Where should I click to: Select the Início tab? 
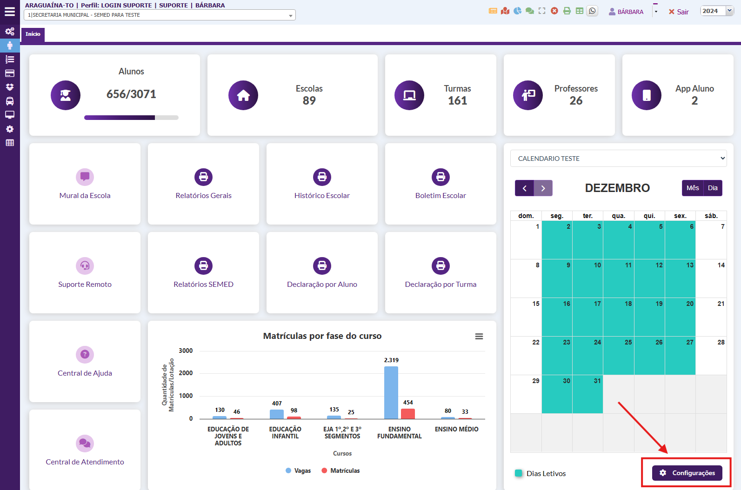click(x=33, y=34)
